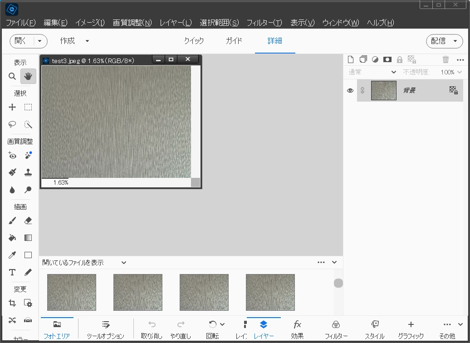470x343 pixels.
Task: Show the フィルター filters panel
Action: point(336,329)
